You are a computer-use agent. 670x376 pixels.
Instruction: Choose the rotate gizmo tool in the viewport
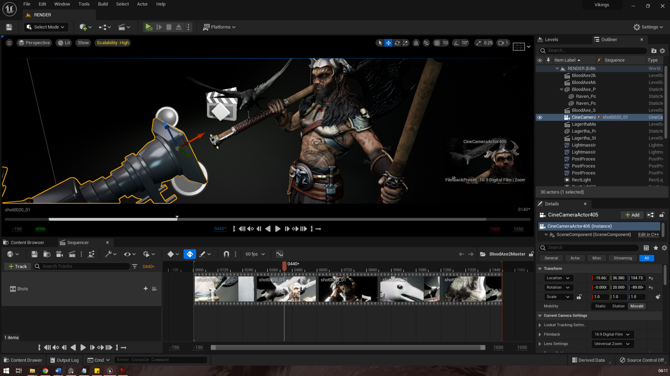point(397,43)
